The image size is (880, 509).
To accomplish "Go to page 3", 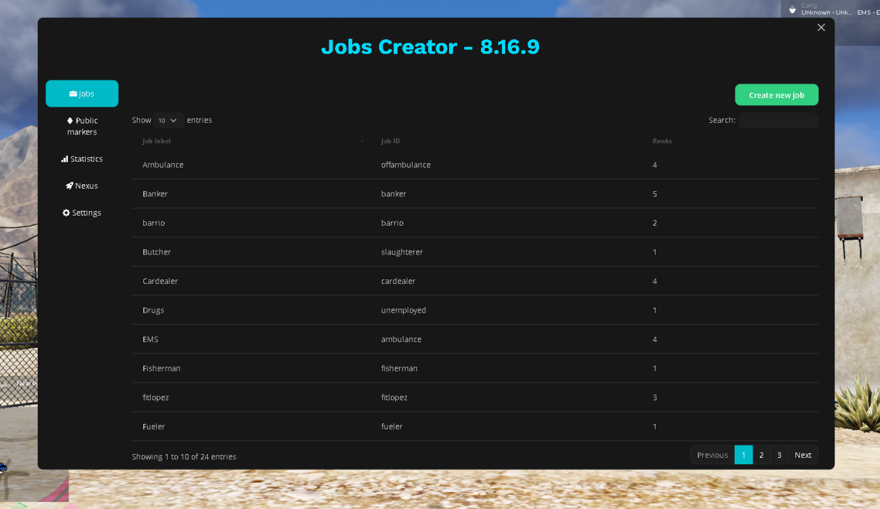I will tap(779, 455).
